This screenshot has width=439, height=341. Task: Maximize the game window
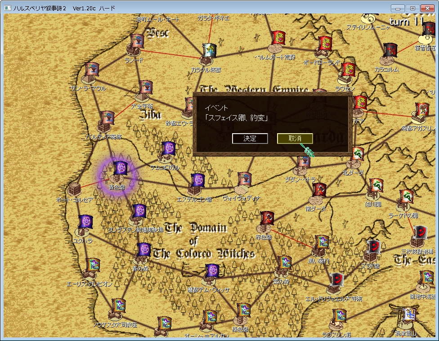coord(412,9)
